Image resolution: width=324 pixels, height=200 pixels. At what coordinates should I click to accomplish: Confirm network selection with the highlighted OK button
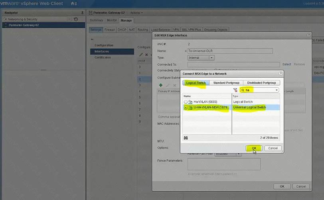coord(254,148)
